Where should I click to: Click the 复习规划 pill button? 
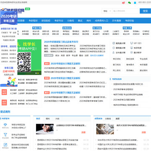click(x=117, y=65)
